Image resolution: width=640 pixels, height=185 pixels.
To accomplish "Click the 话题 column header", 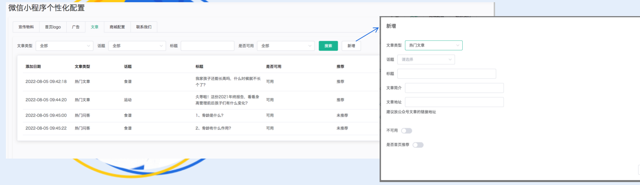I will coord(128,66).
